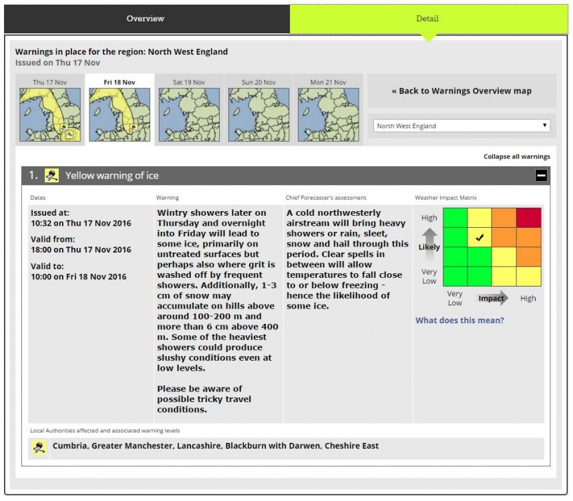Click the Yellow warning of ice header
The width and height of the screenshot is (573, 501).
click(112, 176)
